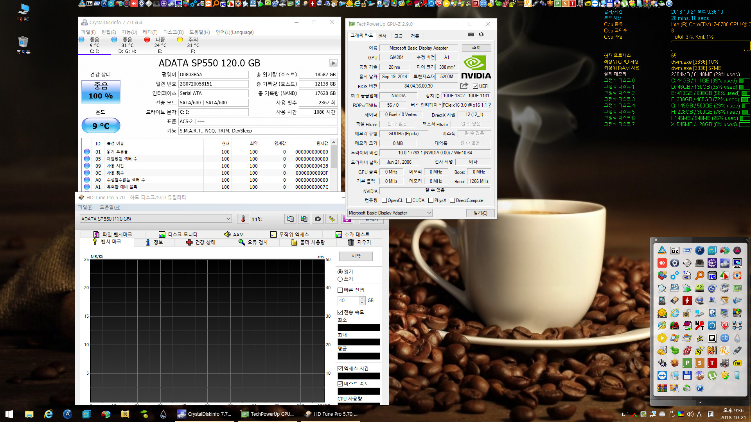751x422 pixels.
Task: Launch 7-Zip from the icon launcher panel
Action: tap(675, 251)
